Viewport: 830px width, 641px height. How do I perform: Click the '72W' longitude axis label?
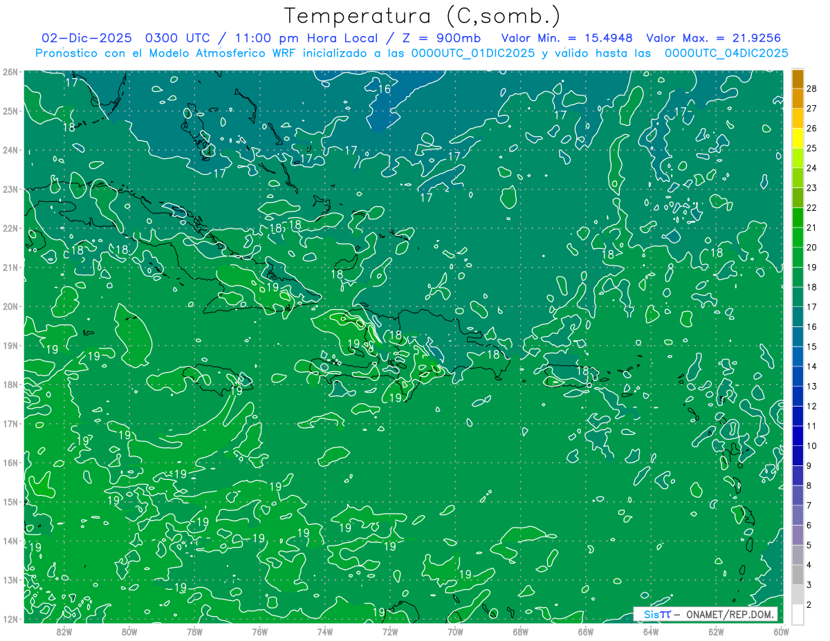(390, 631)
